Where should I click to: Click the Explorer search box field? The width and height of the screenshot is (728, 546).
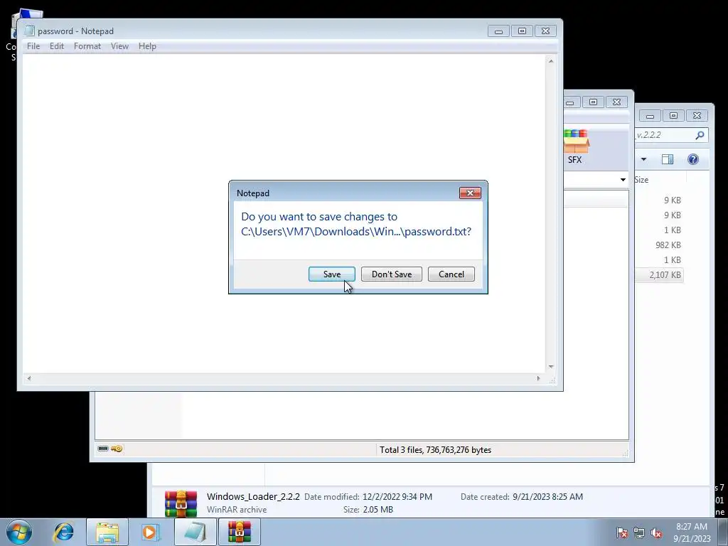pos(671,135)
